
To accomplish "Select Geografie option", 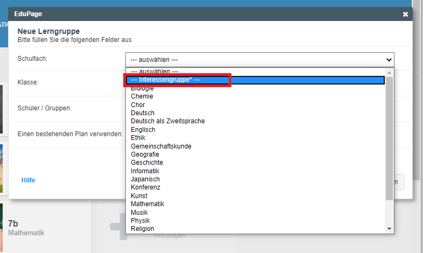I will (256, 154).
